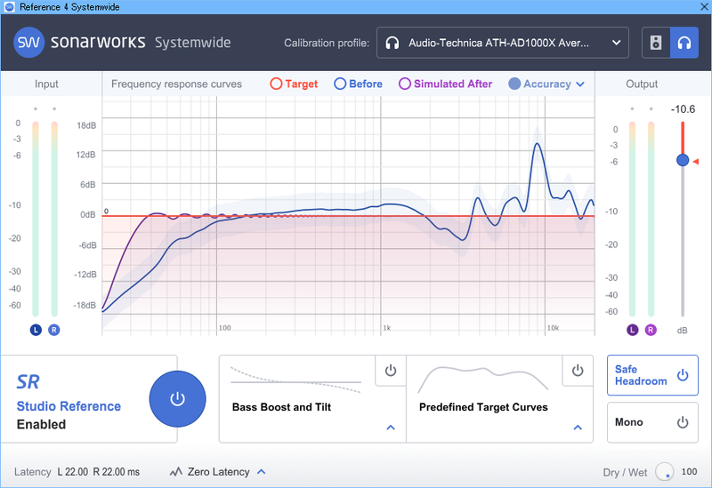Click the Studio Reference label

pos(69,406)
